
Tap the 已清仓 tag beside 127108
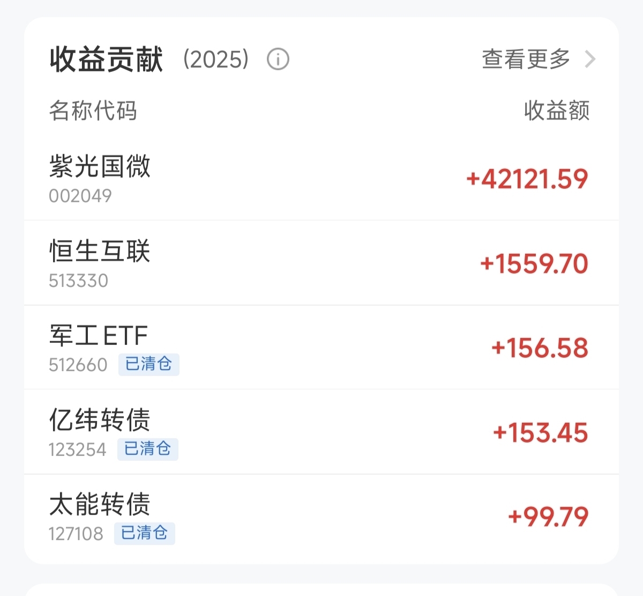click(144, 533)
